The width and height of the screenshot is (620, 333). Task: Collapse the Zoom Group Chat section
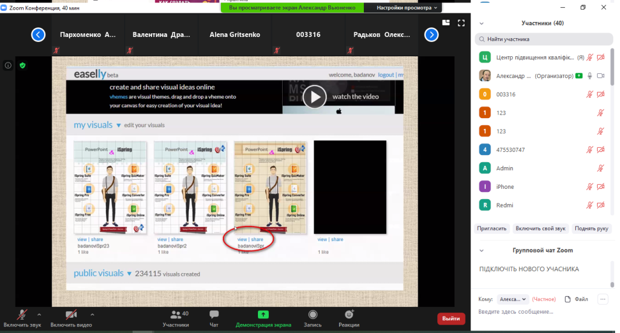click(481, 250)
